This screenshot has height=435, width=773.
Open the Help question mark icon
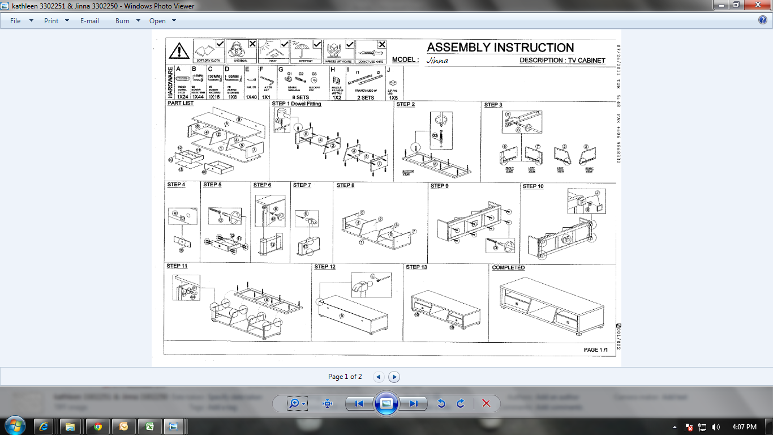pyautogui.click(x=763, y=20)
